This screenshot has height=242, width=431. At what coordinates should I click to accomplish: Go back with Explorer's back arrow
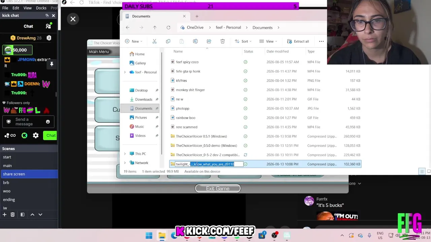(128, 28)
